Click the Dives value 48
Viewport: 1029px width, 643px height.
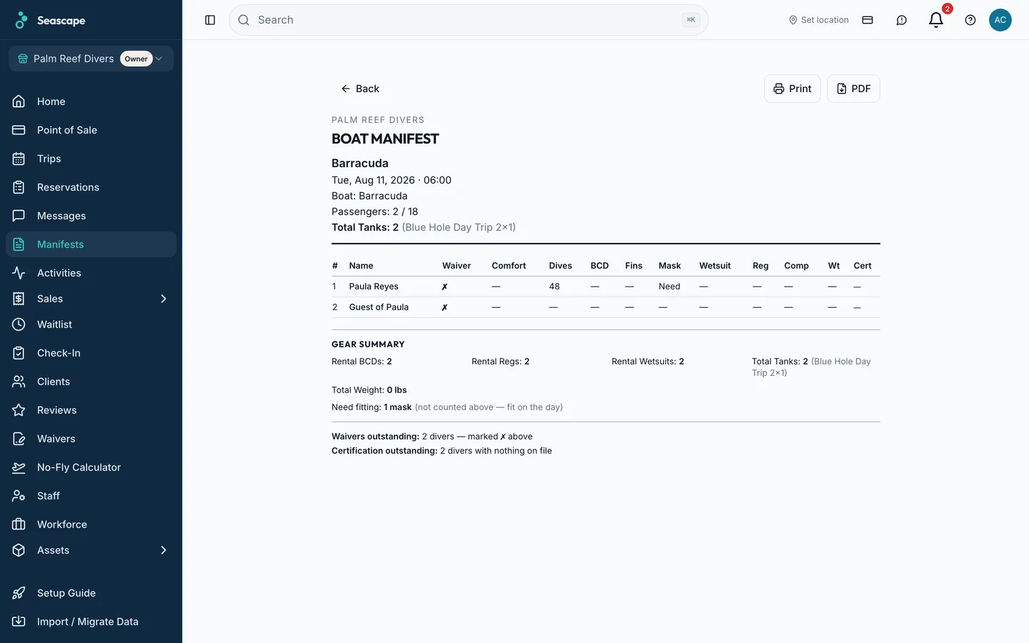click(555, 286)
